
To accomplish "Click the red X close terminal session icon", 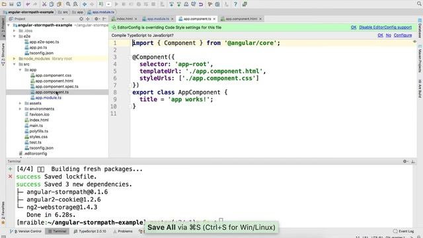I will (x=11, y=177).
